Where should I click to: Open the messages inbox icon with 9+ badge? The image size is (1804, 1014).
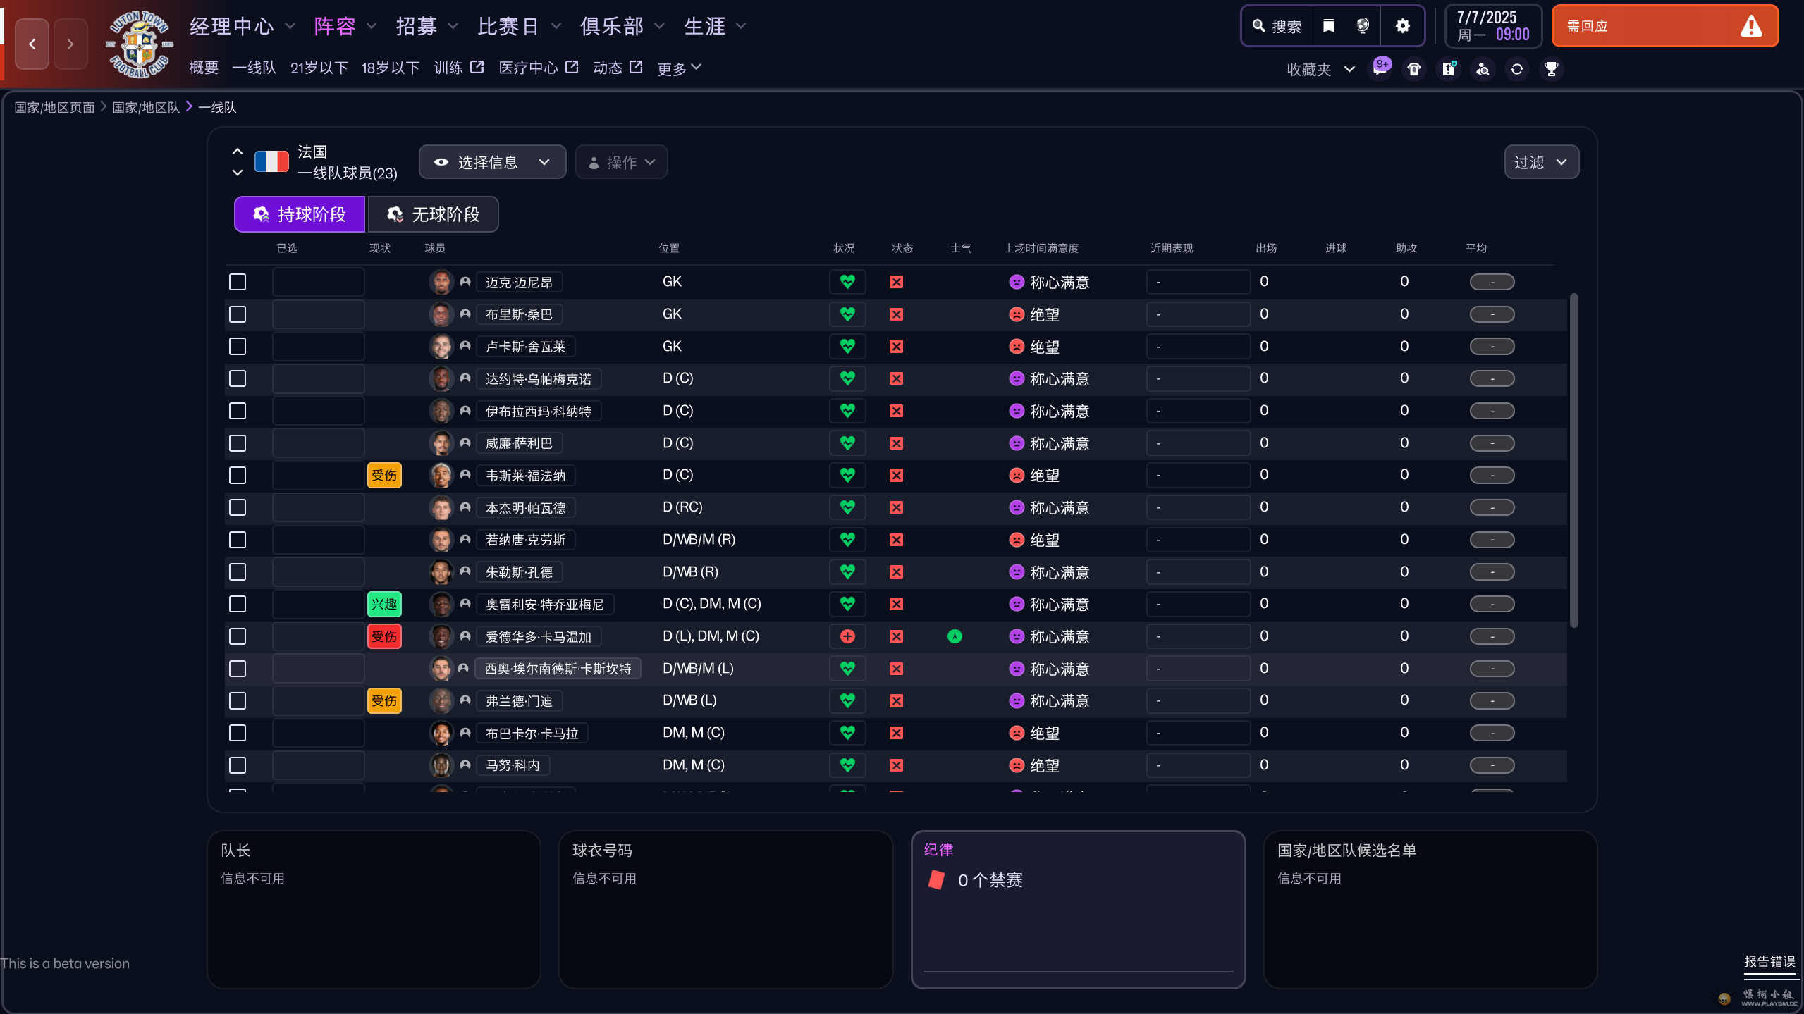1380,69
